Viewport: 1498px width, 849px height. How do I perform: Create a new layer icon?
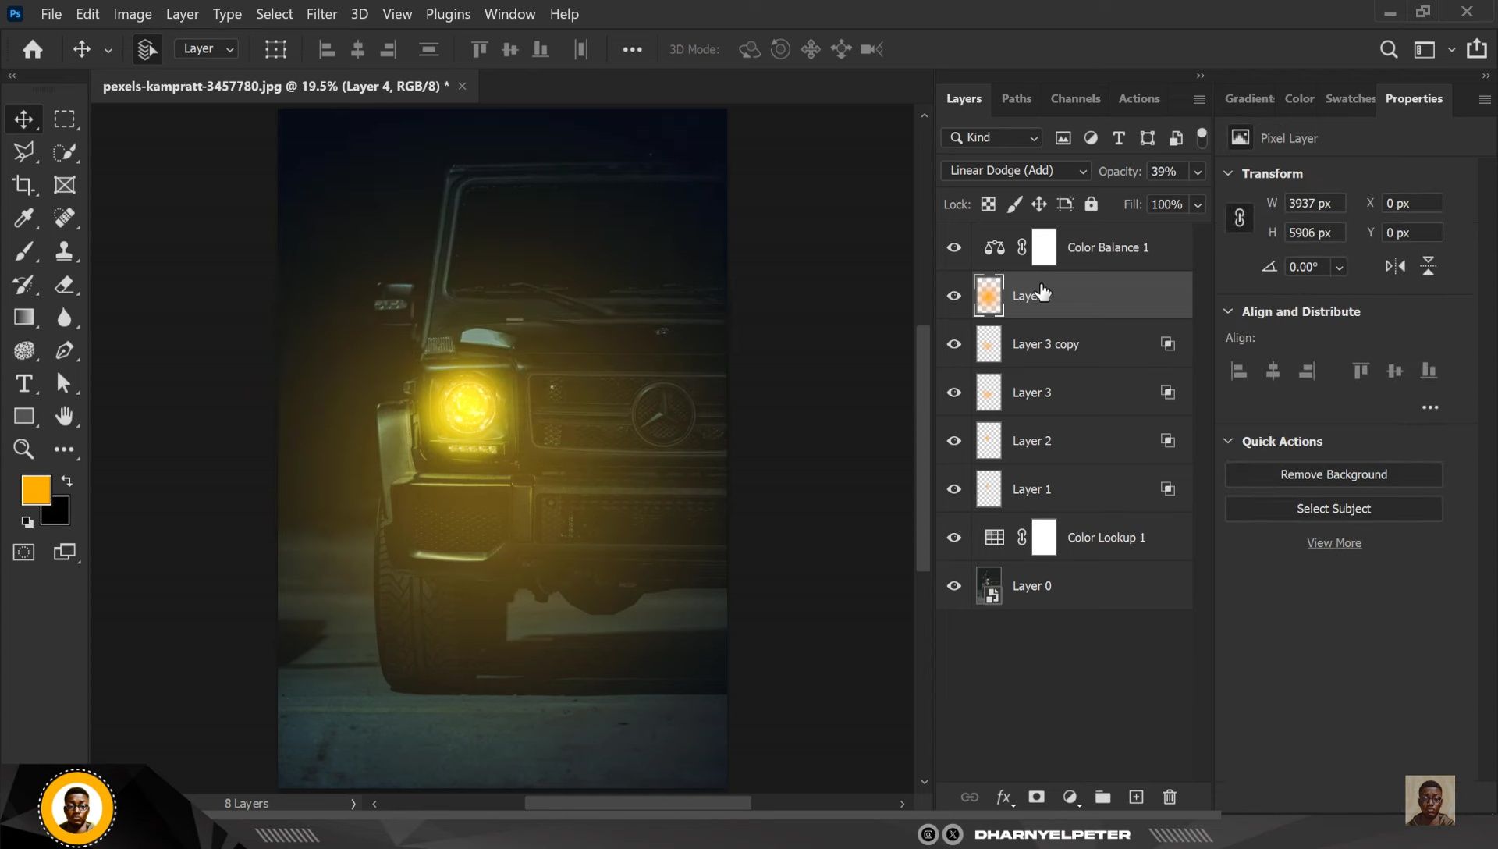[x=1136, y=797]
